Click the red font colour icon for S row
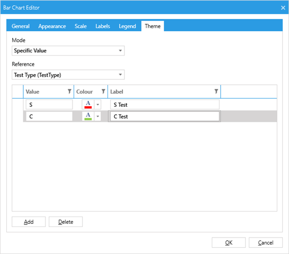The height and width of the screenshot is (254, 289). [x=88, y=105]
